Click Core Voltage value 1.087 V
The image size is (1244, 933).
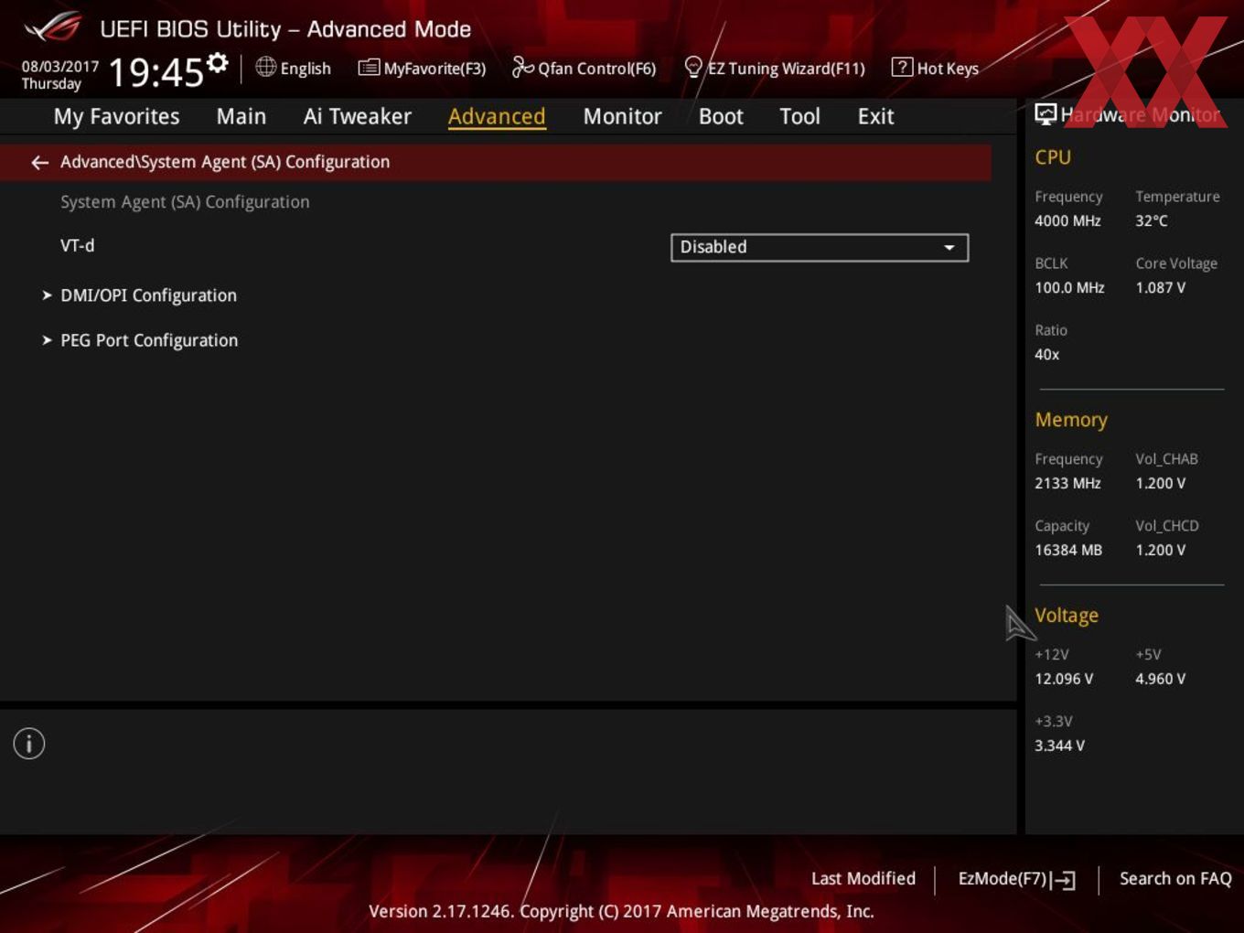[1161, 287]
